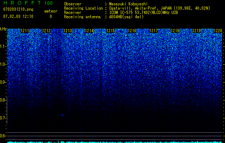The width and height of the screenshot is (225, 143).
Task: Click the faint echo near 0.7 kHz at 1213
Action: click(62, 115)
